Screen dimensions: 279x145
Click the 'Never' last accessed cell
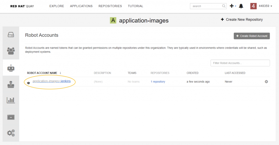[x=229, y=82]
